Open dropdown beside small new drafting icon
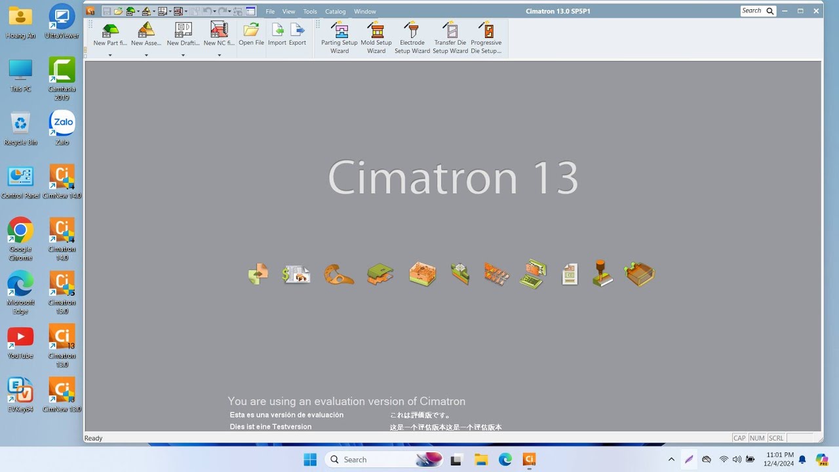The image size is (839, 472). (170, 11)
